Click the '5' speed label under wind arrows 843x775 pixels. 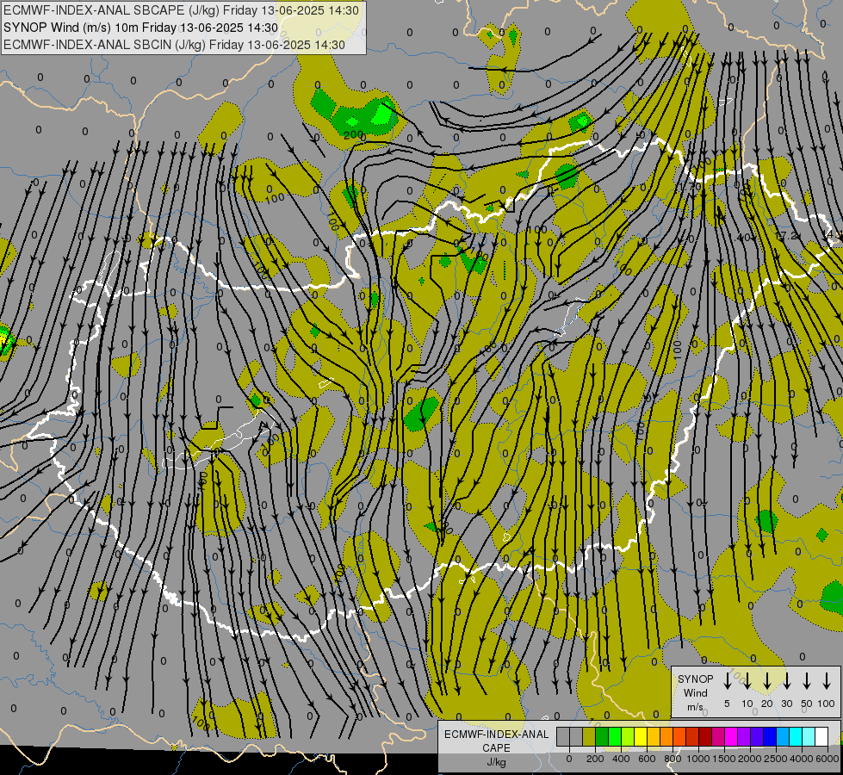[x=727, y=704]
